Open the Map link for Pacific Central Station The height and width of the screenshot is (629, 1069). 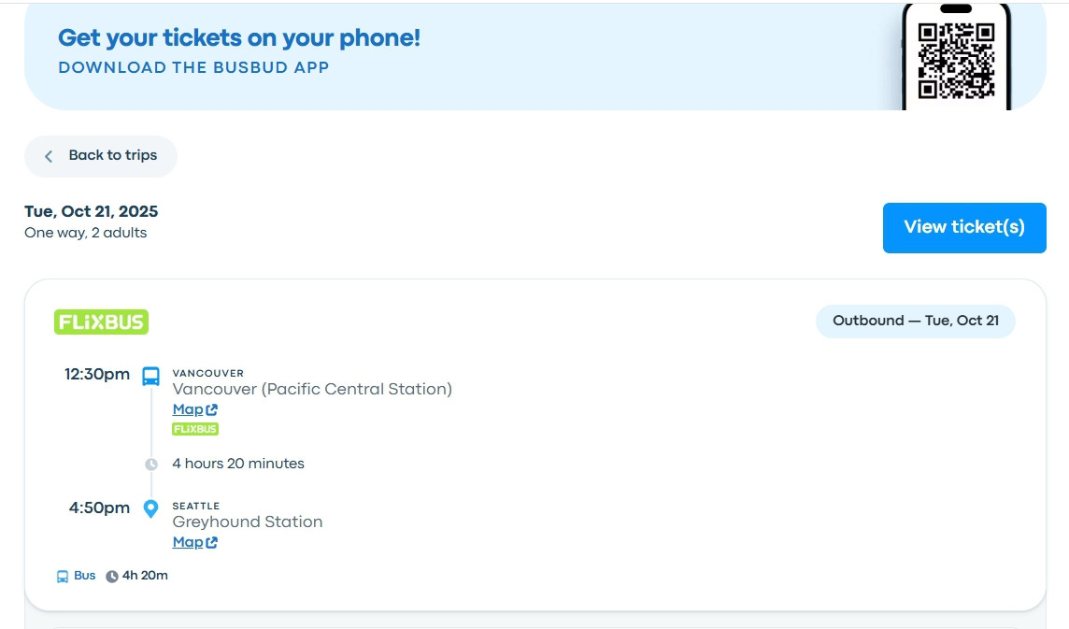pos(188,409)
